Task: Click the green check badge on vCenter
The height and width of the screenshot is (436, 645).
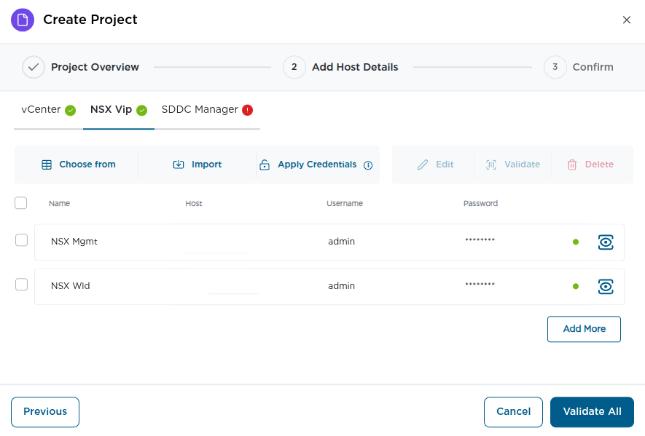Action: (x=70, y=109)
